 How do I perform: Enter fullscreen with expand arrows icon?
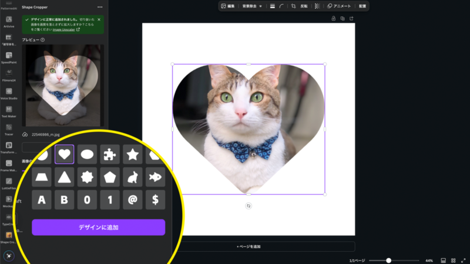(463, 260)
